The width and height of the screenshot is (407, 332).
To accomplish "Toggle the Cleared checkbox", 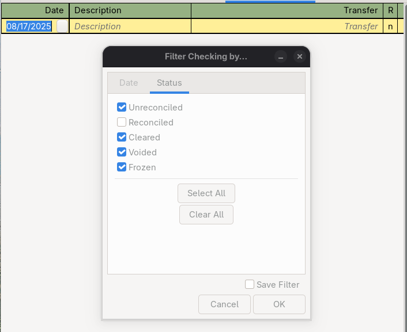I will (x=122, y=138).
